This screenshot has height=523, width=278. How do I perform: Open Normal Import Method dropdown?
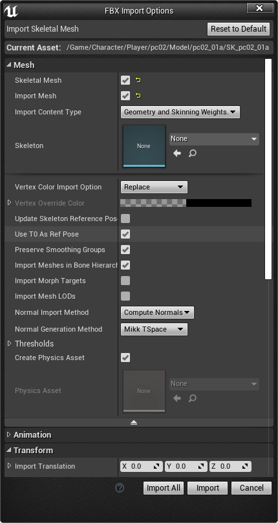157,312
